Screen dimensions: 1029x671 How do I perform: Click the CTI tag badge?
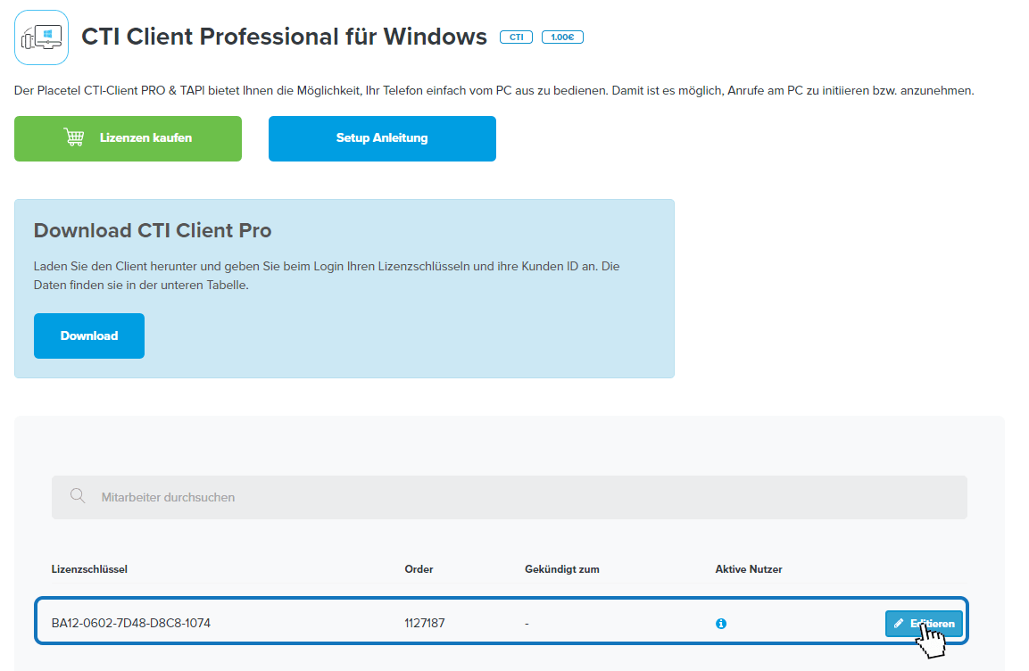tap(516, 37)
